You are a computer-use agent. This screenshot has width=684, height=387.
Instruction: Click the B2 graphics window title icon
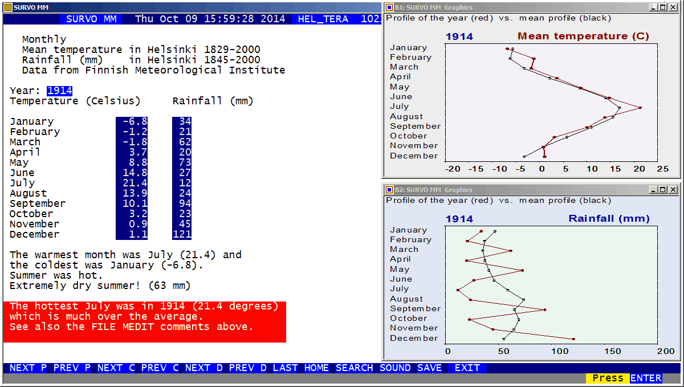[389, 190]
